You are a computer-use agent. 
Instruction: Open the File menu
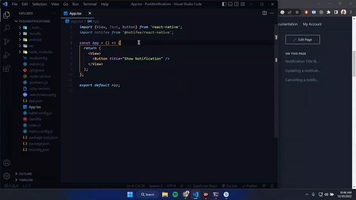(14, 4)
